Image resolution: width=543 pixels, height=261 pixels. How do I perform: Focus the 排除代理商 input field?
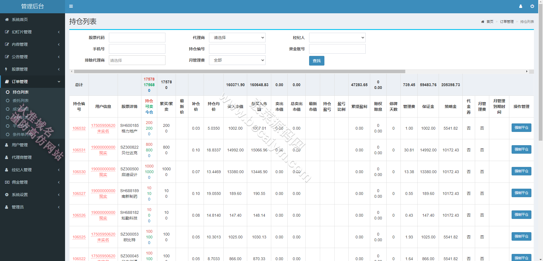tap(137, 60)
